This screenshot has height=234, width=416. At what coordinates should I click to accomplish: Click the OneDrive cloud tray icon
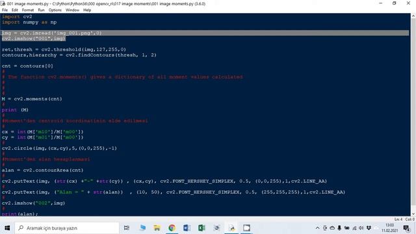(332, 228)
